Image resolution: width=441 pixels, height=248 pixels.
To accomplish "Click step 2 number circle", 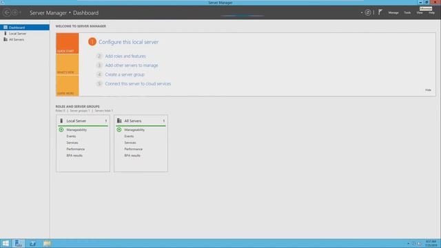I will (x=99, y=56).
